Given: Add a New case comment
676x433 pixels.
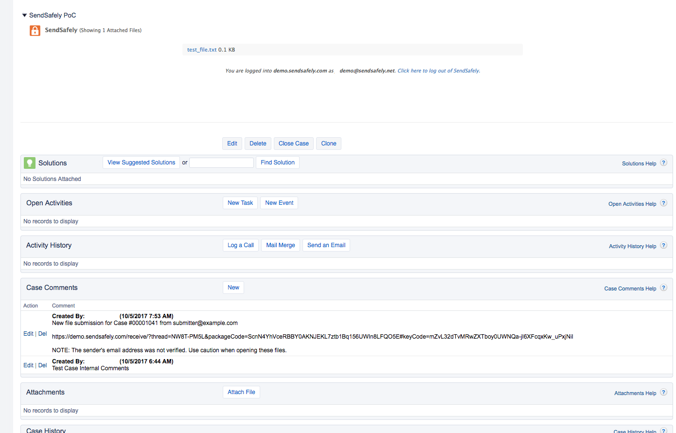Looking at the screenshot, I should pos(233,288).
